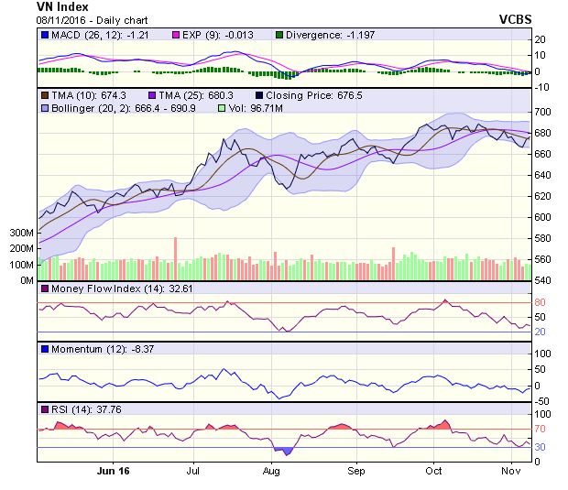Viewport: 568px width, 490px height.
Task: Click the 700 price axis label
Action: point(545,112)
